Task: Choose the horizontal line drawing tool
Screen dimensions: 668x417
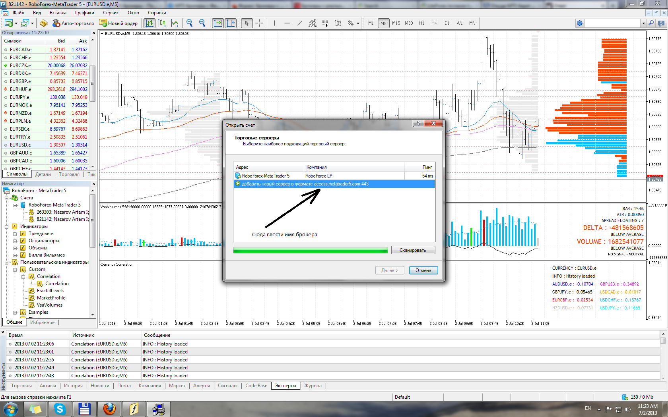Action: [x=287, y=23]
